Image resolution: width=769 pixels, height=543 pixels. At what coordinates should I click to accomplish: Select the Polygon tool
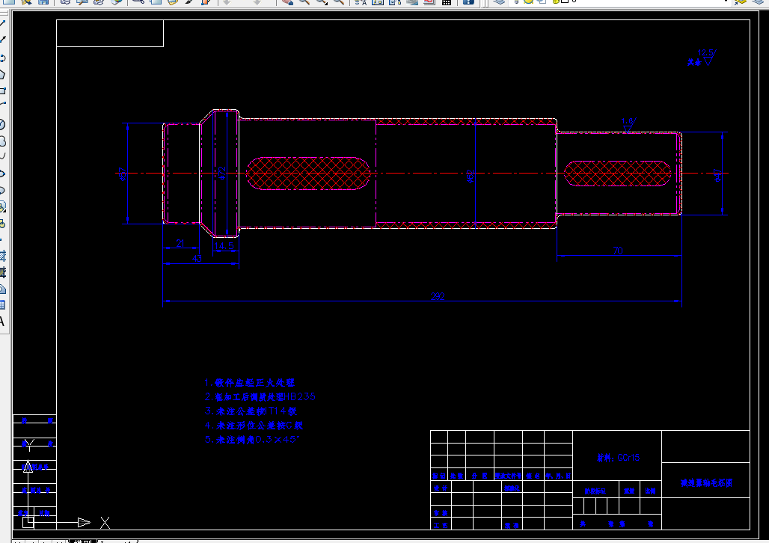click(2, 75)
